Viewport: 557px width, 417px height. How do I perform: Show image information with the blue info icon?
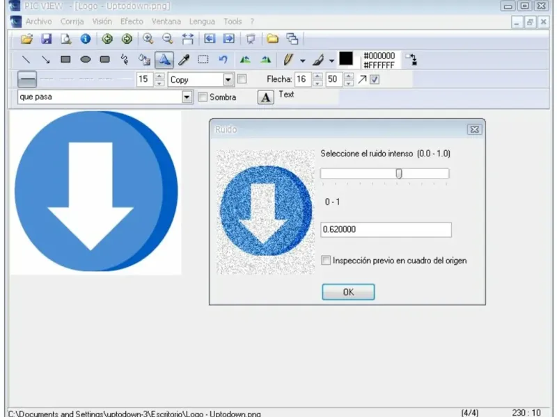coord(85,39)
